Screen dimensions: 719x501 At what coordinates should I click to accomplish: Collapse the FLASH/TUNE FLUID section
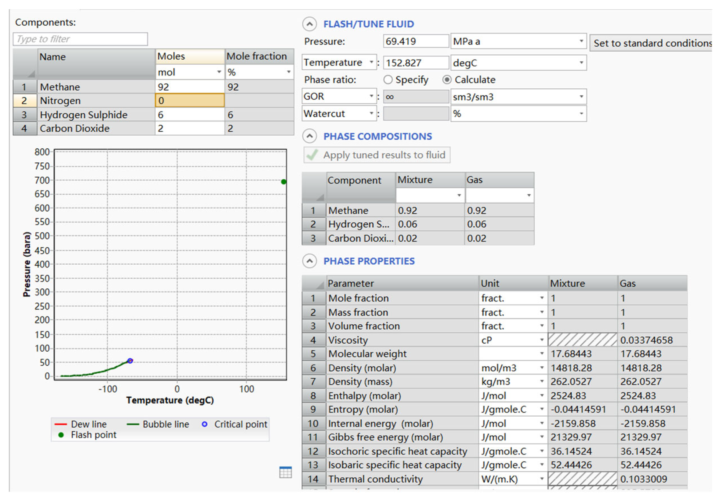tap(309, 24)
